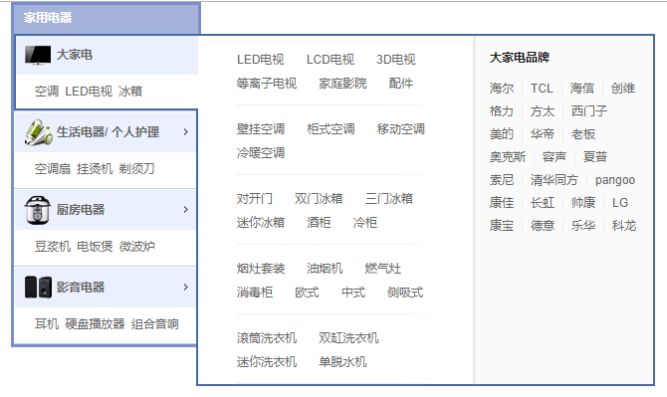Open the 双门冰箱 link
The image size is (667, 397).
(319, 199)
